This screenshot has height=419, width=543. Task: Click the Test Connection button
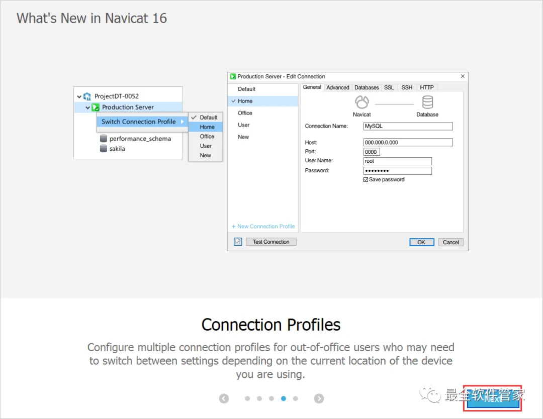[x=271, y=242]
